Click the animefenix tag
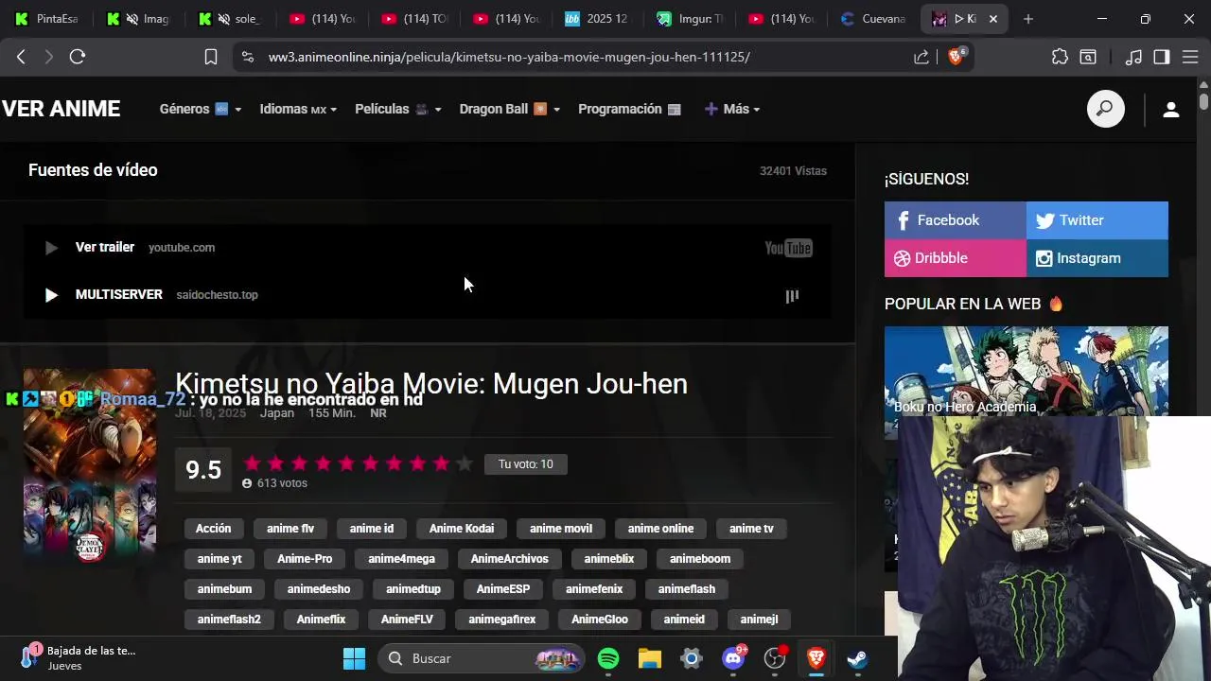The height and width of the screenshot is (681, 1211). 594,589
